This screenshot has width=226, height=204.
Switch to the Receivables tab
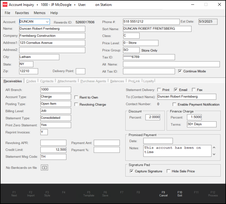tap(13, 81)
